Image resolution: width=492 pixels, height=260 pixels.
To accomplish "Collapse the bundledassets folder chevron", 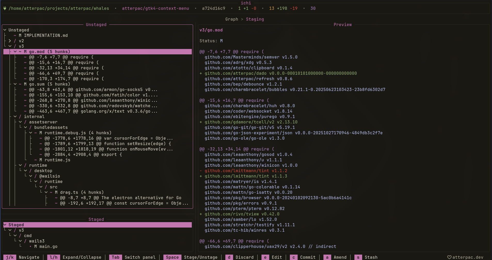I will point(26,127).
